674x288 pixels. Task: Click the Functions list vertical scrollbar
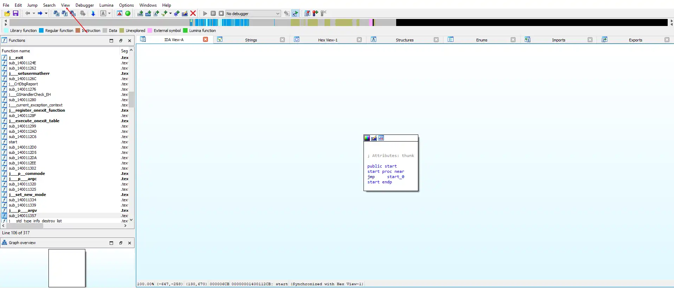[x=131, y=99]
